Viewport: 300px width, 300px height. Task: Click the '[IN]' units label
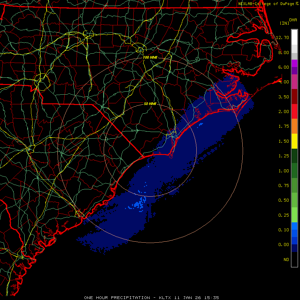point(284,23)
